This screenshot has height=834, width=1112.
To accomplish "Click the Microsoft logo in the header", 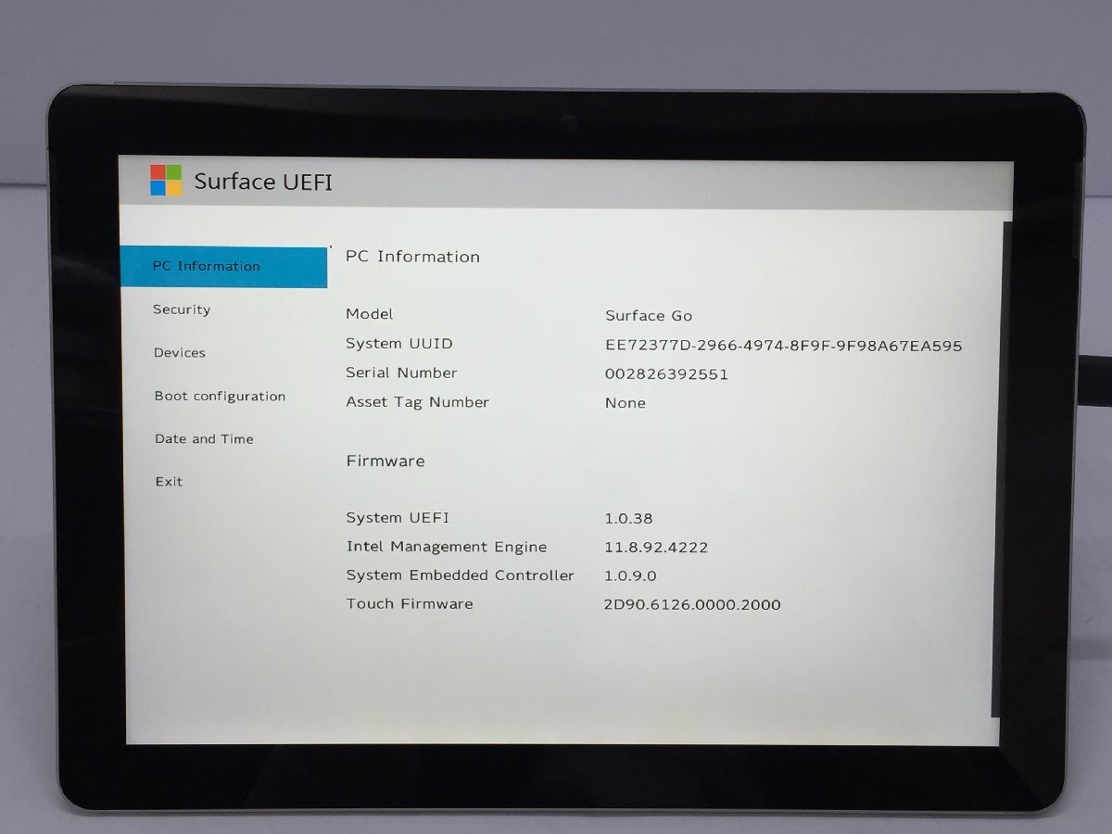I will (167, 181).
